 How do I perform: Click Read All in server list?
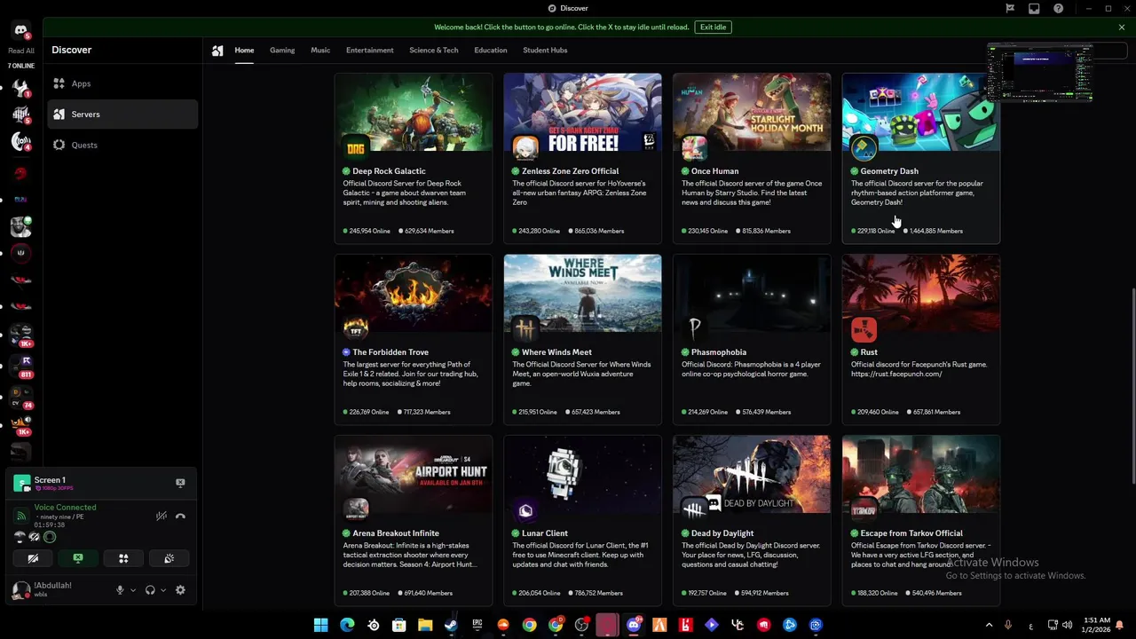[x=21, y=51]
